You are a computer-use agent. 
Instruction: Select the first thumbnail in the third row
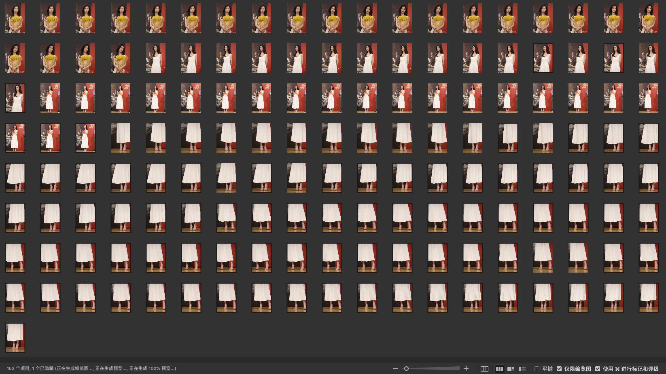[x=15, y=98]
